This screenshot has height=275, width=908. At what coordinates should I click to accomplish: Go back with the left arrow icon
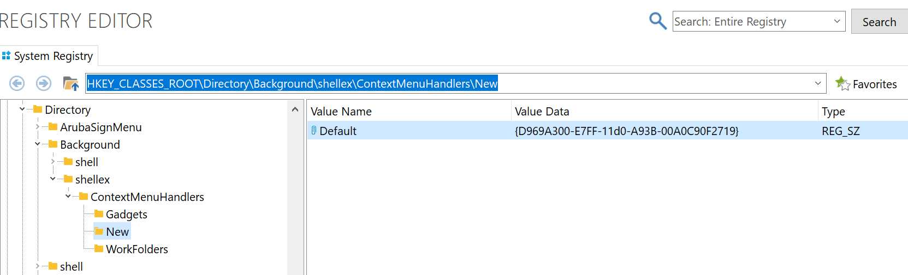coord(17,83)
